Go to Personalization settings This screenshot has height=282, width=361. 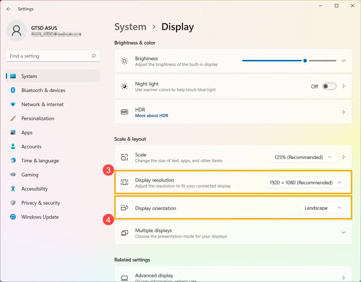[x=53, y=118]
